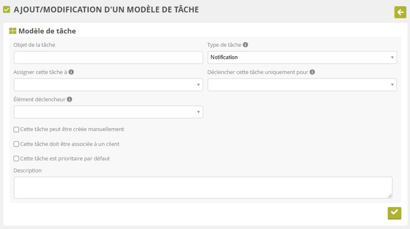Click the back arrow button
This screenshot has height=229, width=410.
pos(400,12)
